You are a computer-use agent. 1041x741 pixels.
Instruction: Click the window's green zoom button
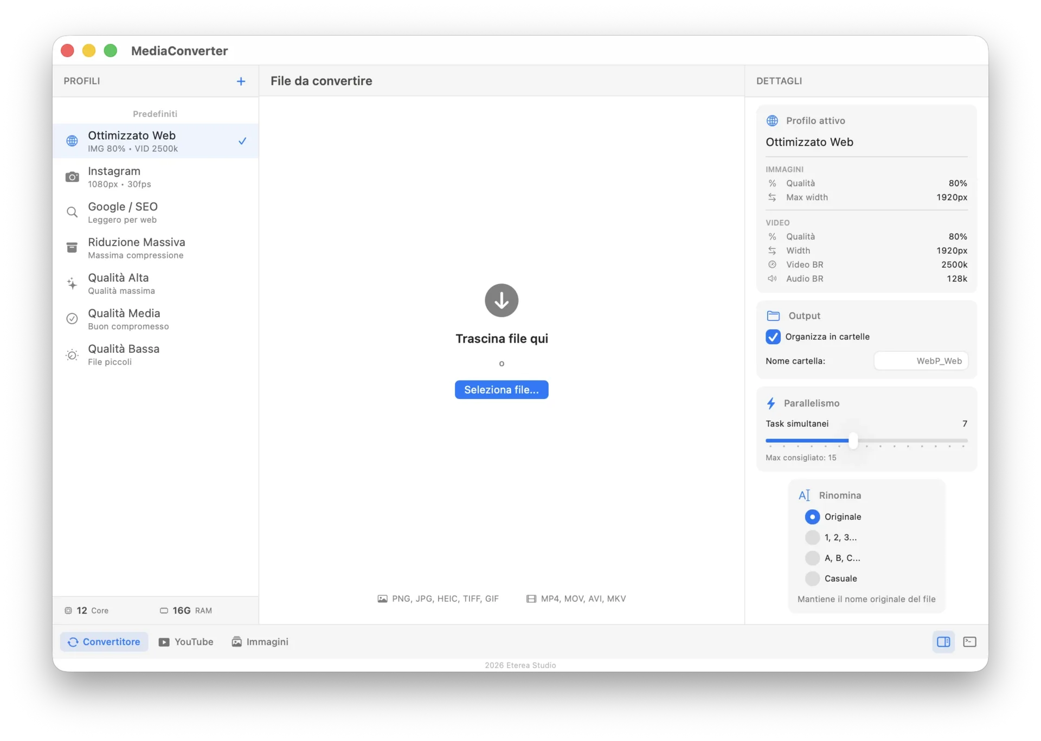coord(111,50)
